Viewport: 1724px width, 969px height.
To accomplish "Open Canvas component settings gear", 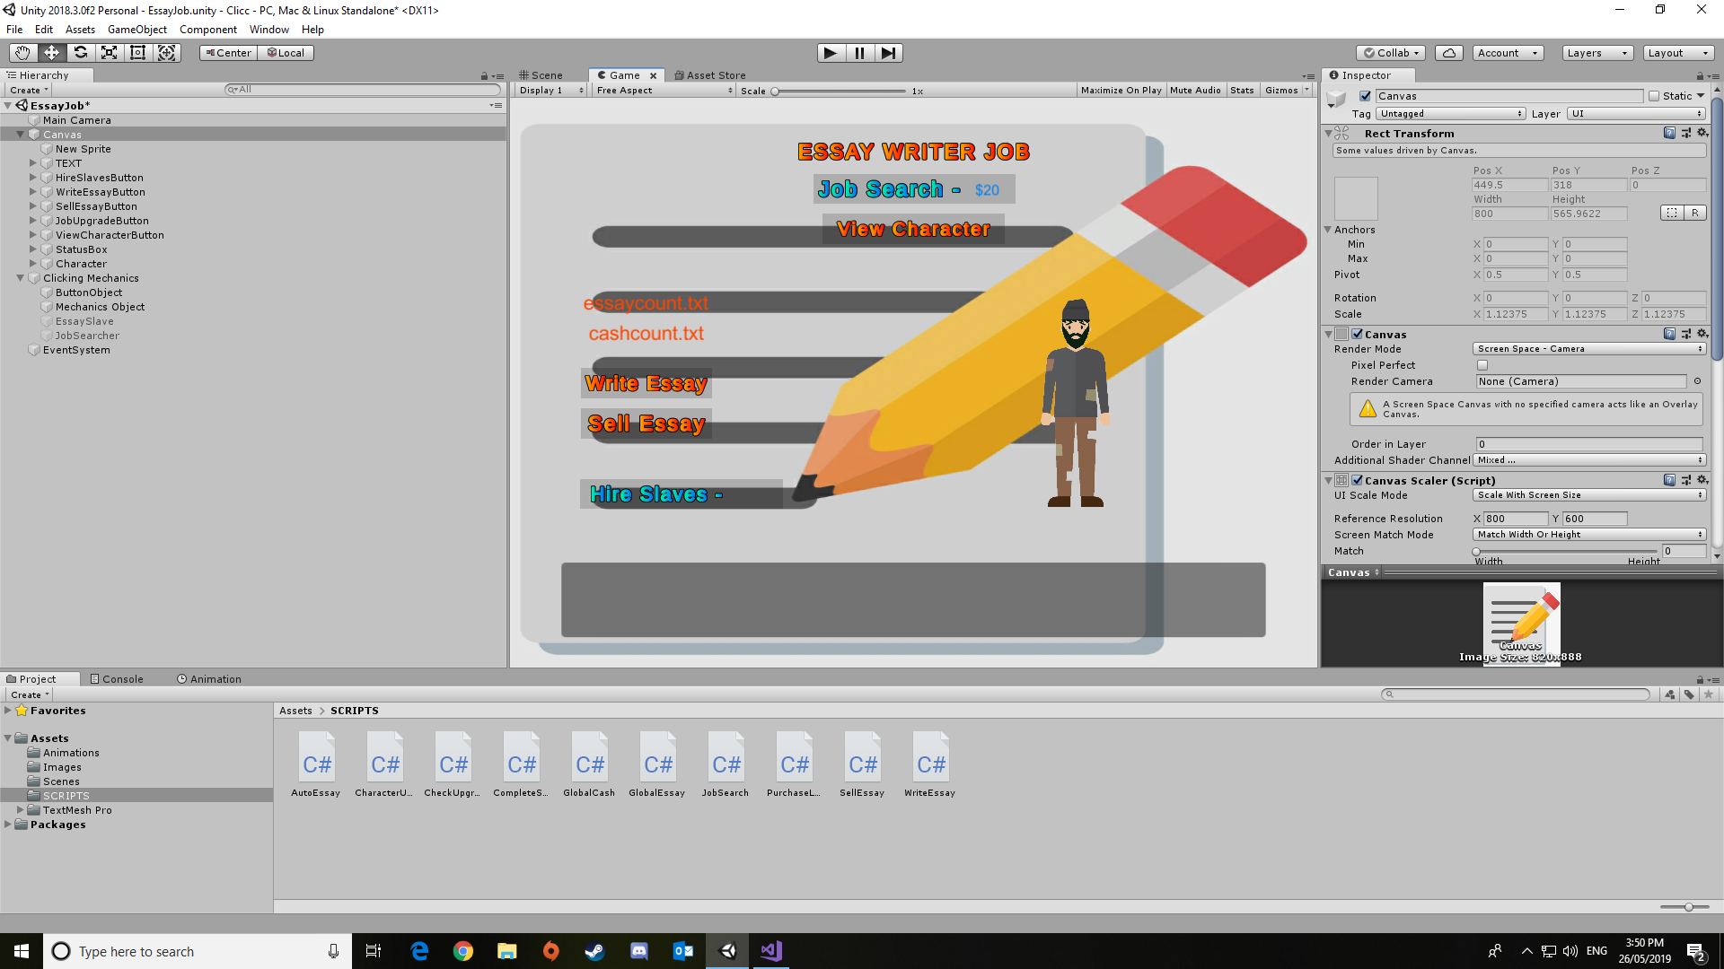I will [1702, 334].
